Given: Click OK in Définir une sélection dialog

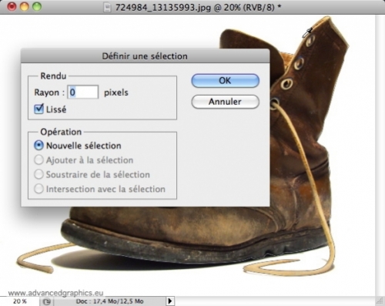Looking at the screenshot, I should [225, 81].
